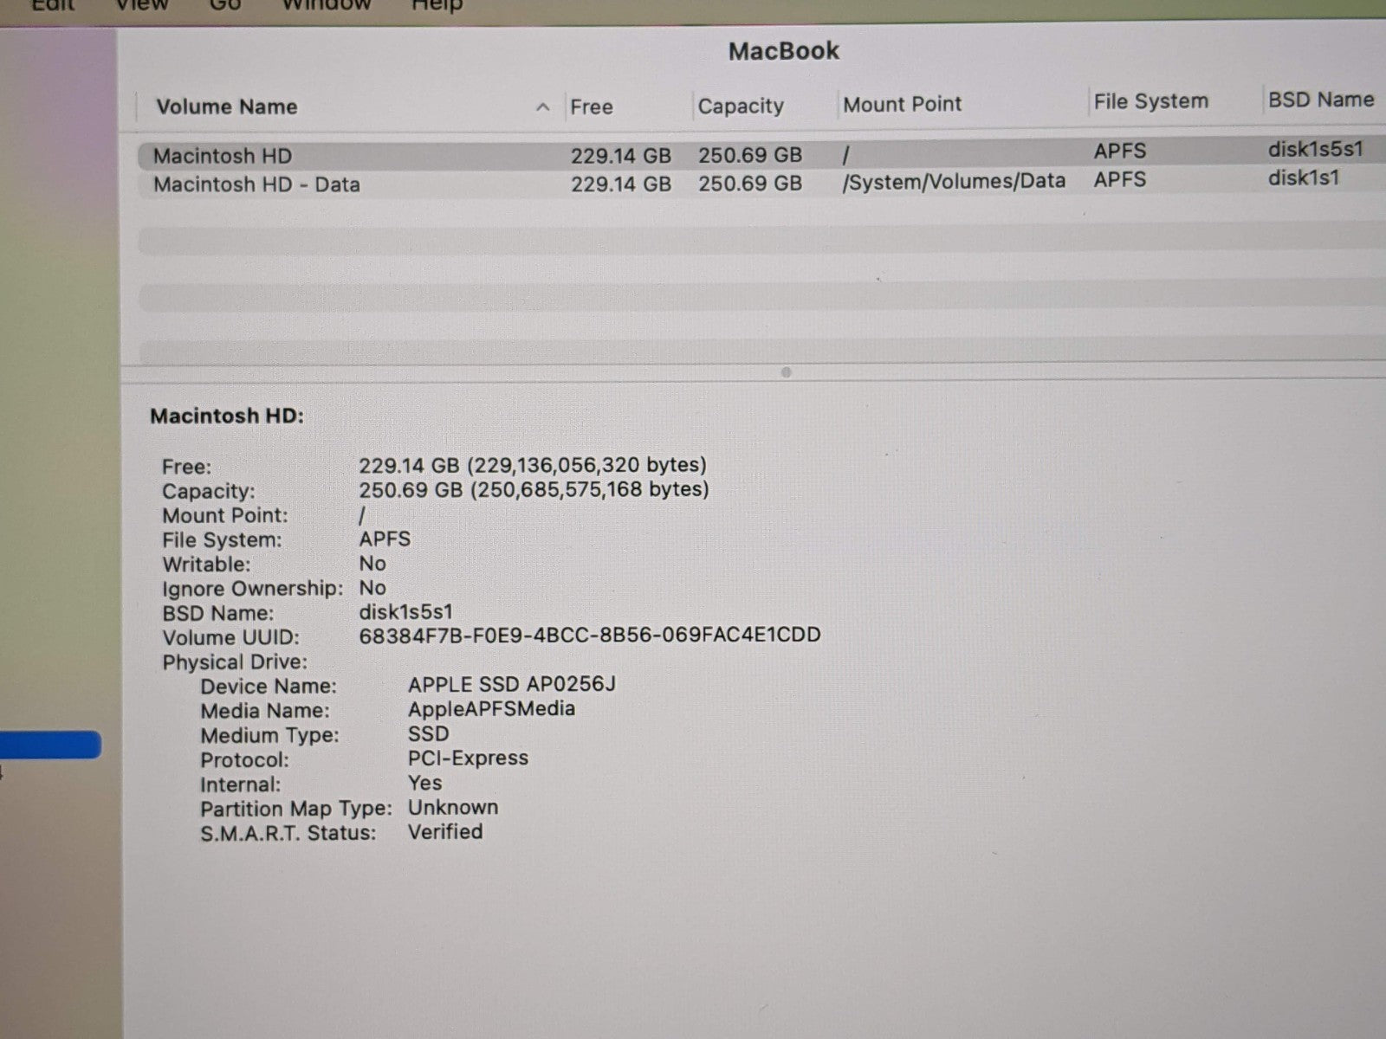1386x1039 pixels.
Task: Click the highlighted blue sidebar item
Action: (x=50, y=745)
